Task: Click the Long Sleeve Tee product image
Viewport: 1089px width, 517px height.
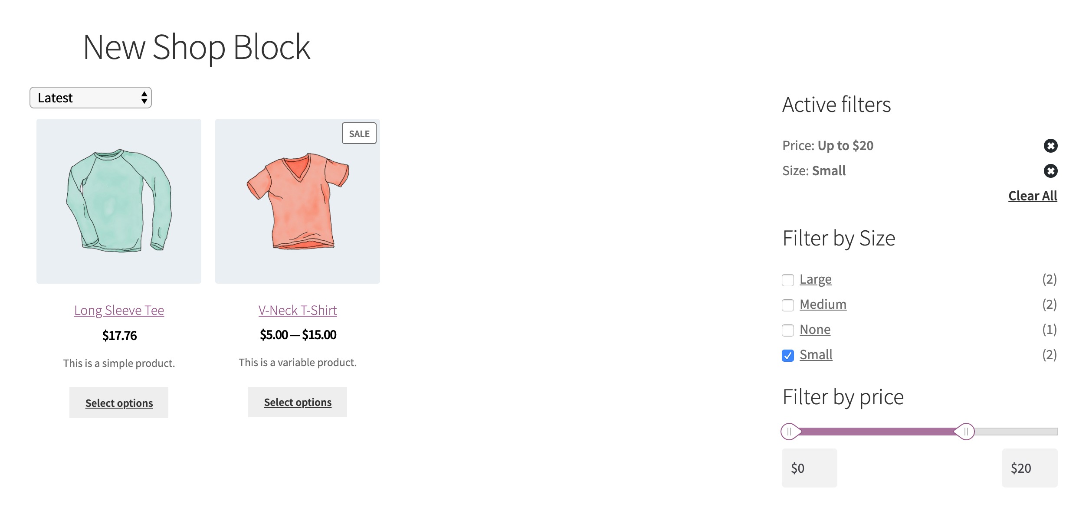Action: 119,201
